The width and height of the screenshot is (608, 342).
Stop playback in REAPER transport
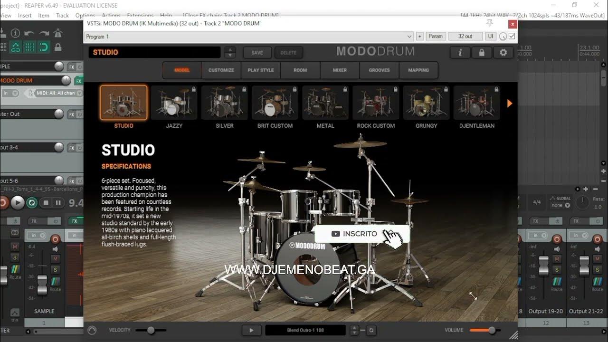(46, 203)
